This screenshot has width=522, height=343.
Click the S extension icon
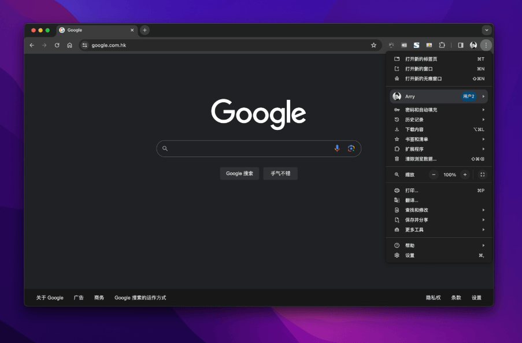pyautogui.click(x=416, y=45)
